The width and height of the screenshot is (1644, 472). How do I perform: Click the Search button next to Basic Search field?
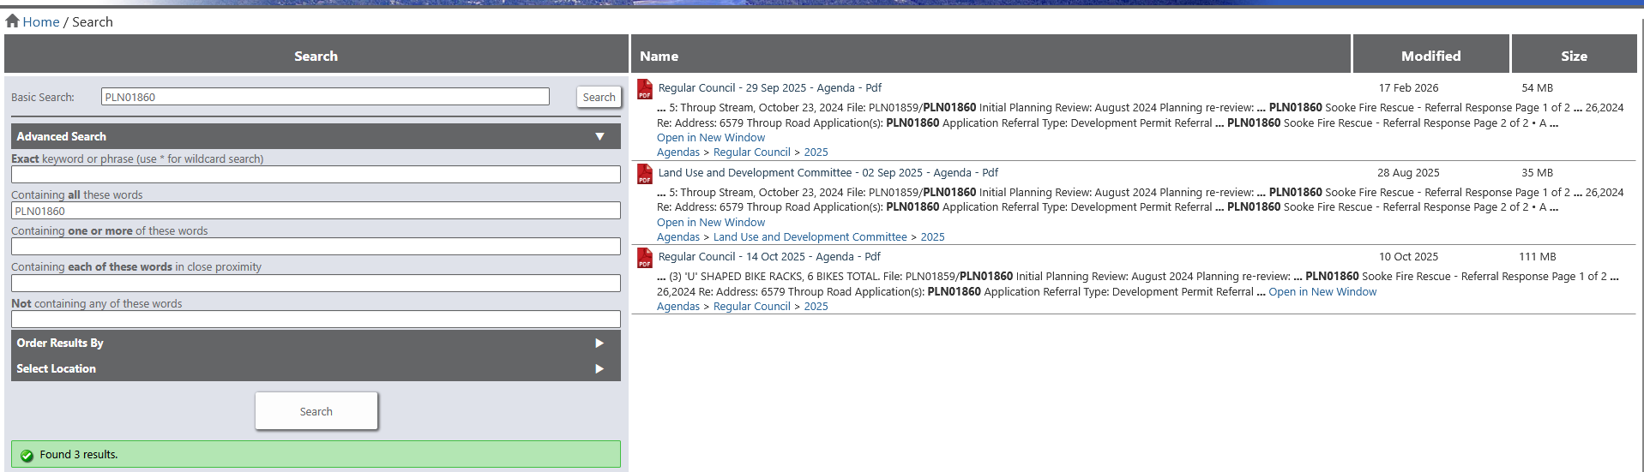point(599,97)
